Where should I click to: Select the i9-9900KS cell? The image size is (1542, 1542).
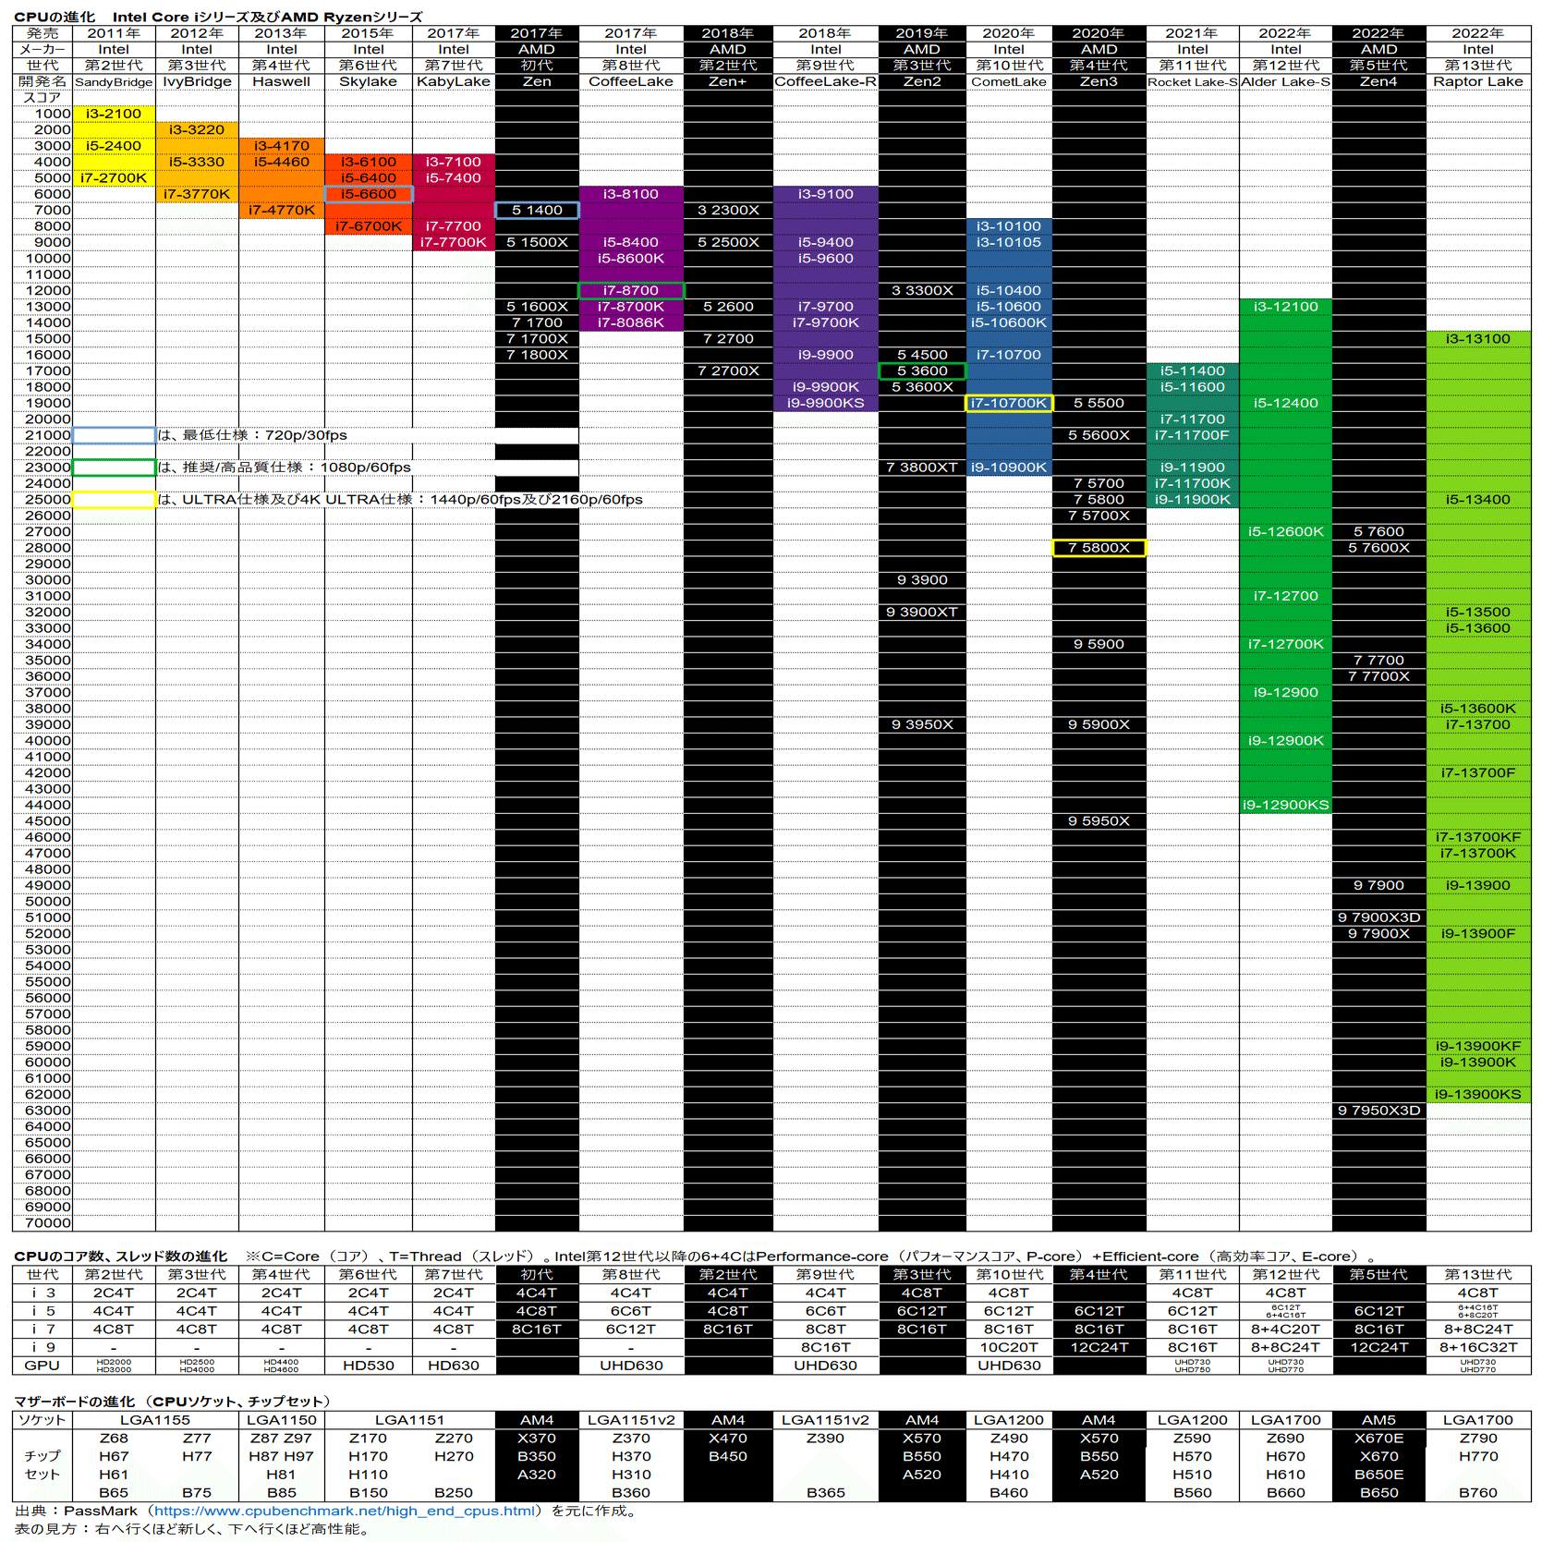point(825,403)
